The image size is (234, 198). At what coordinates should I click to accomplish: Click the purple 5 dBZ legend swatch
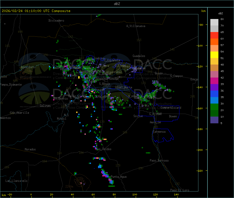tap(214, 120)
